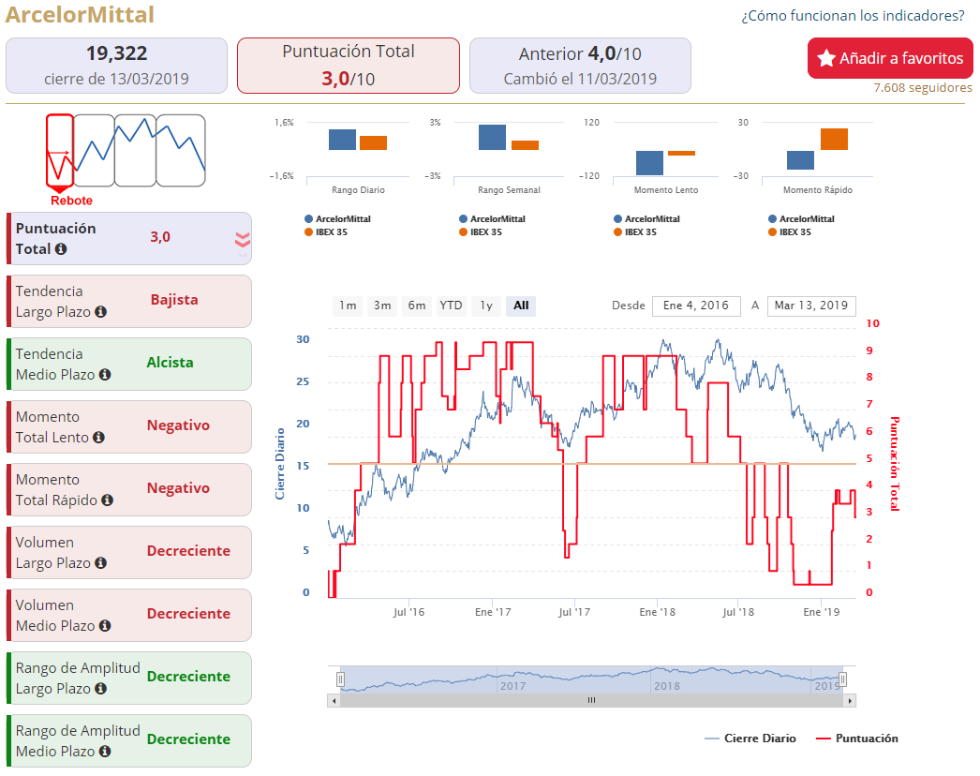Select the 6m time range

(417, 306)
